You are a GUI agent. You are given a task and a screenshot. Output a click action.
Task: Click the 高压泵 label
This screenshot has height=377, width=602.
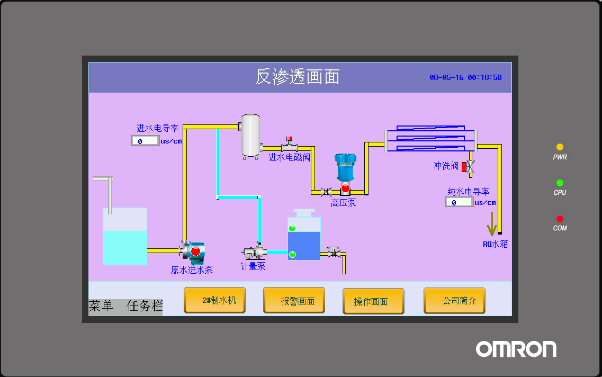(x=343, y=203)
